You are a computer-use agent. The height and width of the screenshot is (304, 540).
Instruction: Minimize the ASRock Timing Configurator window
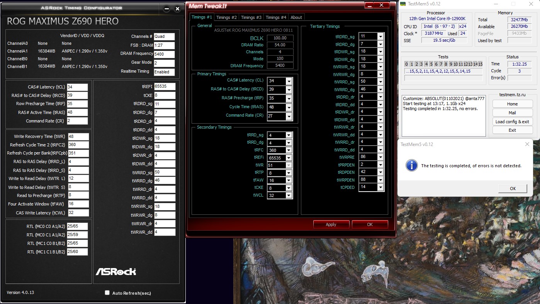166,8
